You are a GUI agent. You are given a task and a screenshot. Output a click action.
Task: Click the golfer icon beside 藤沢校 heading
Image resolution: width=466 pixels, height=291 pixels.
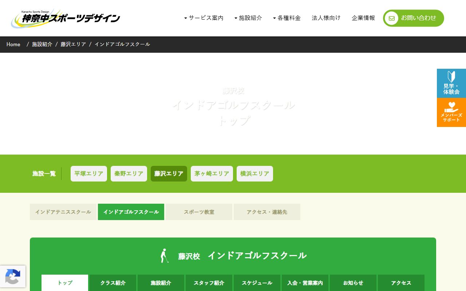tap(165, 256)
